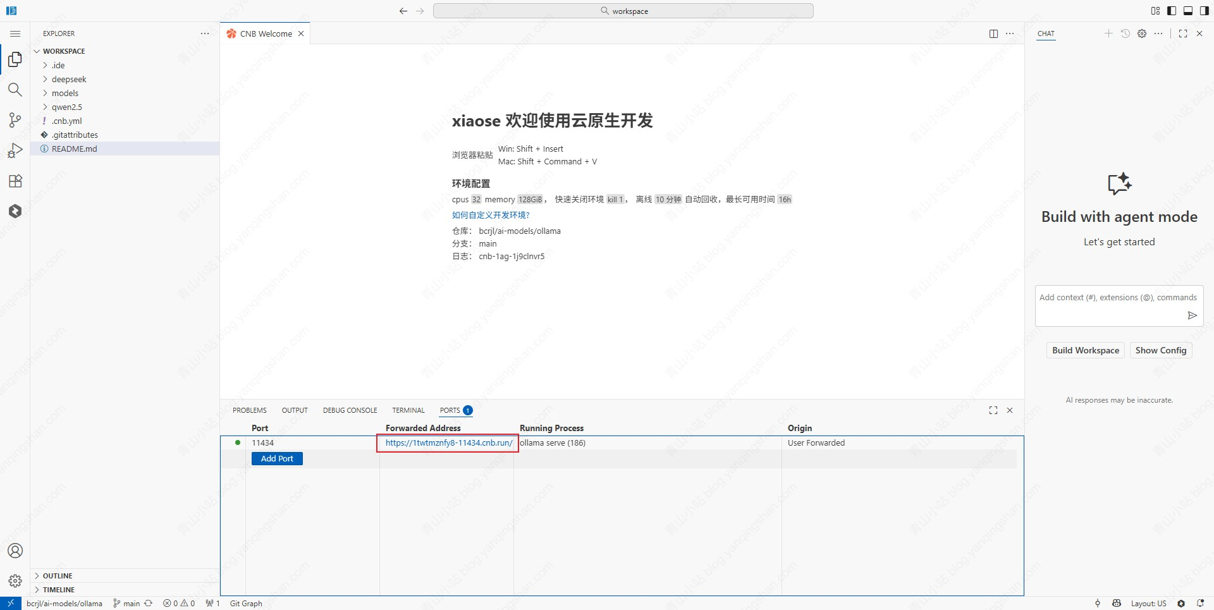Toggle the bottom panel layout button

point(1188,11)
